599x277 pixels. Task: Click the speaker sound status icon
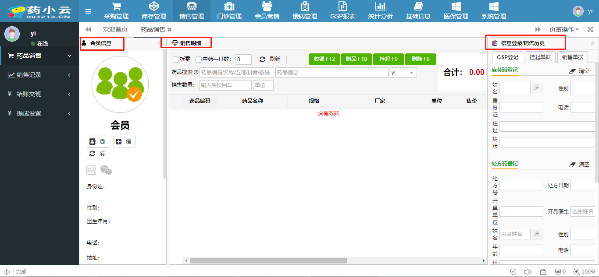[528, 272]
